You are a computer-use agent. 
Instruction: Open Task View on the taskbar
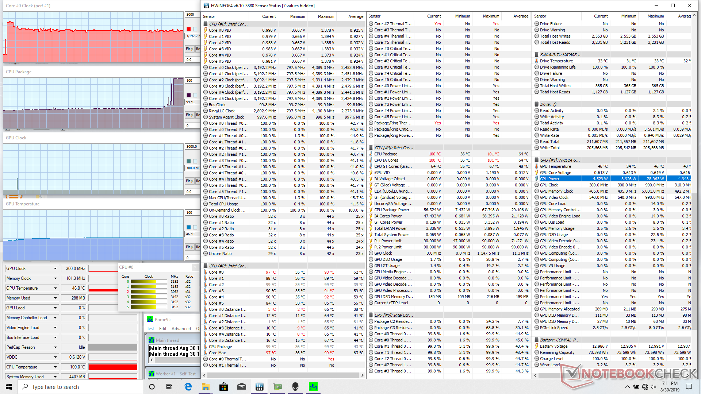click(169, 387)
